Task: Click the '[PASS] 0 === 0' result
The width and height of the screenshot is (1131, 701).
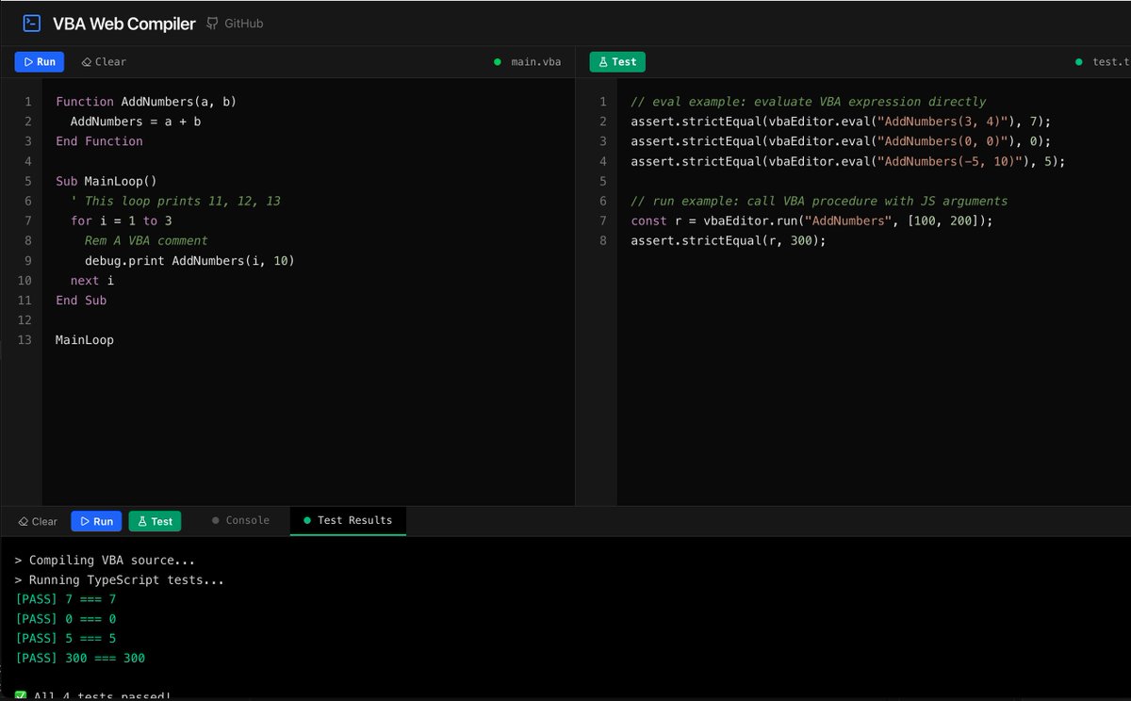Action: [x=66, y=619]
